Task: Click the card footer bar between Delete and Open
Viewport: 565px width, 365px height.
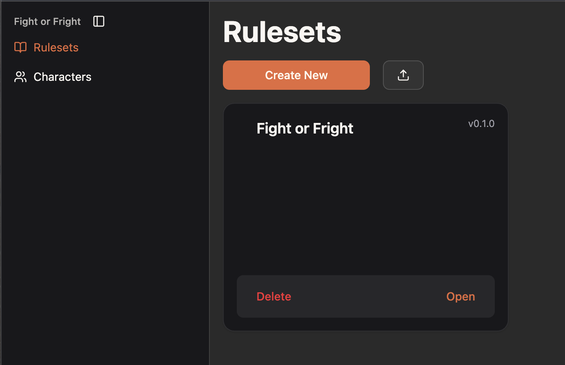Action: [367, 296]
